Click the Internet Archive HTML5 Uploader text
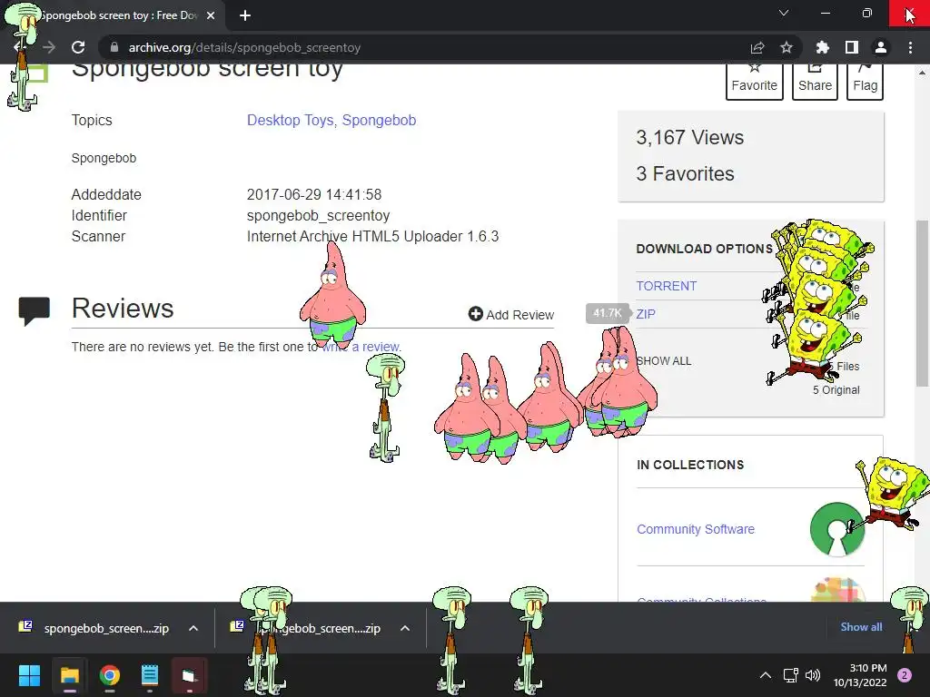The width and height of the screenshot is (930, 697). coord(372,237)
